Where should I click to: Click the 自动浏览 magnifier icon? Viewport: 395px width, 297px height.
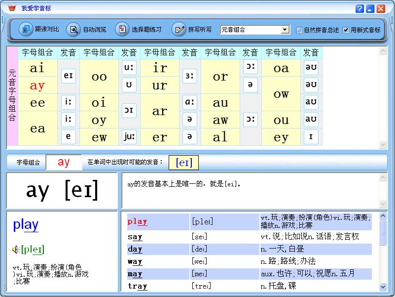click(73, 29)
